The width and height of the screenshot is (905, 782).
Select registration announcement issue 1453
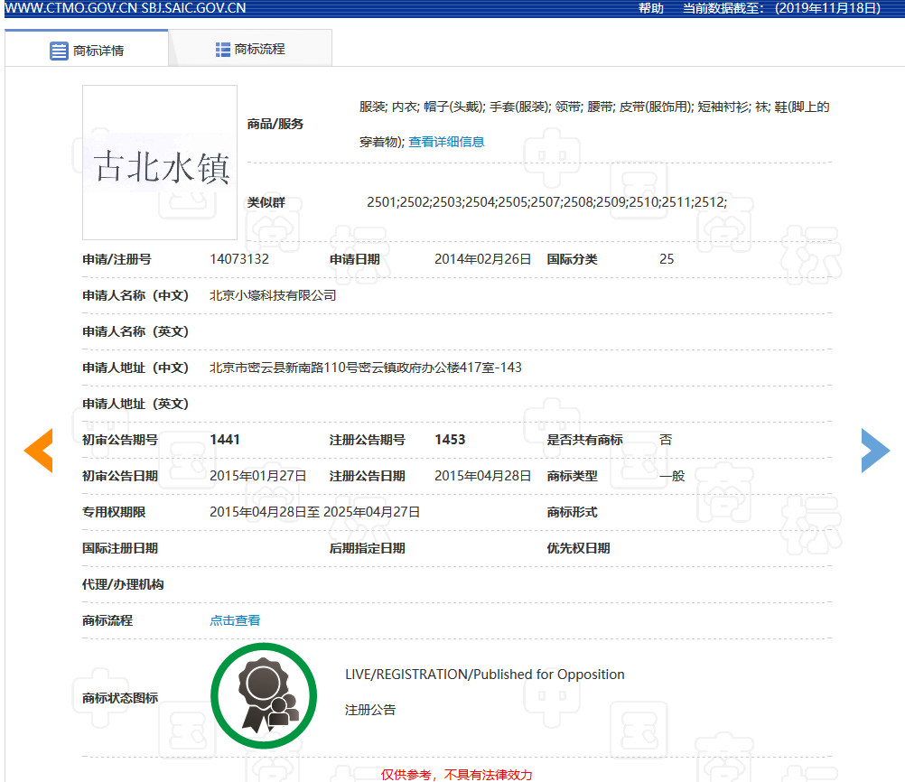click(450, 440)
